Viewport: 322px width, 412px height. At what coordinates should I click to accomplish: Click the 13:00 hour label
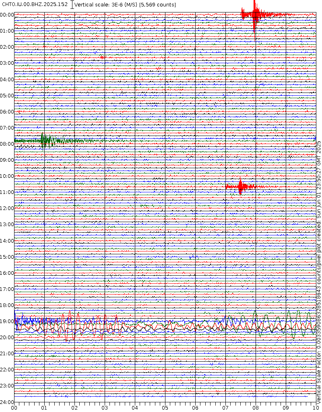(x=7, y=225)
